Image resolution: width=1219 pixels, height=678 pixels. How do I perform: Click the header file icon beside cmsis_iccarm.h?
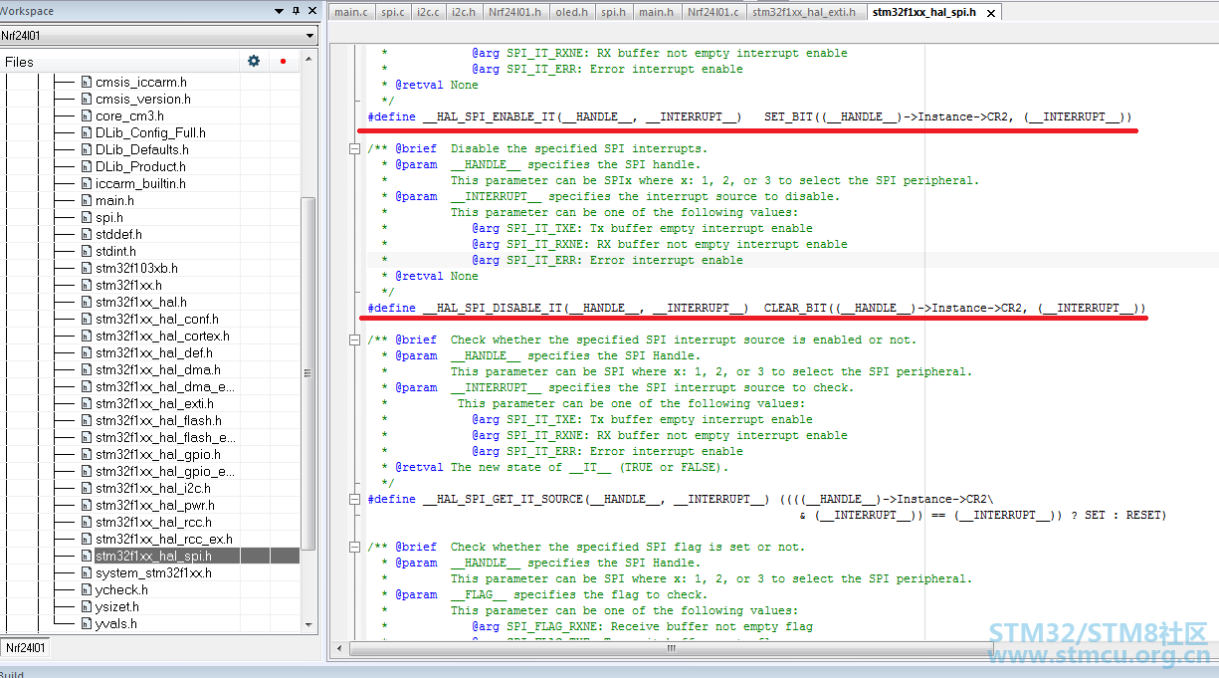coord(87,82)
